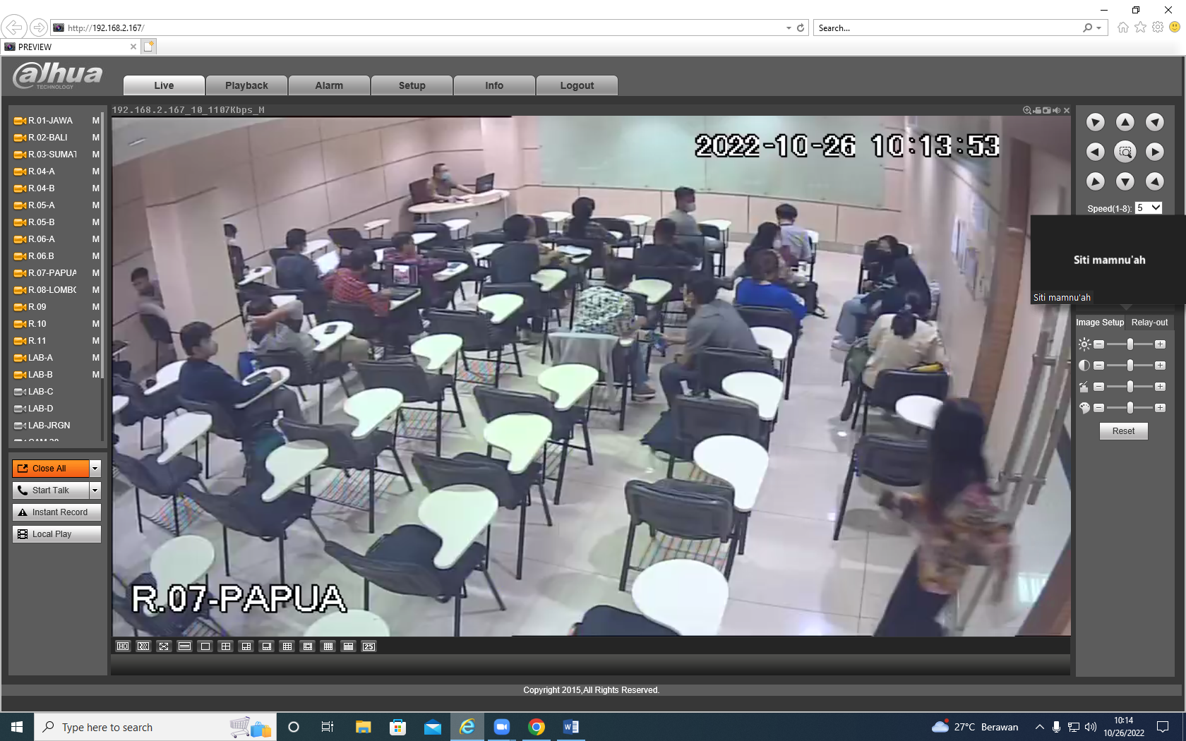Select thirteen-window split layout
The width and height of the screenshot is (1186, 741).
307,646
